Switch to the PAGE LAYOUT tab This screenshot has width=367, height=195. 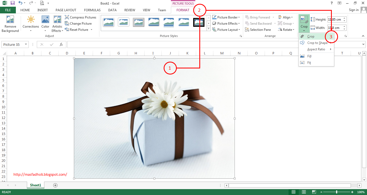point(66,10)
